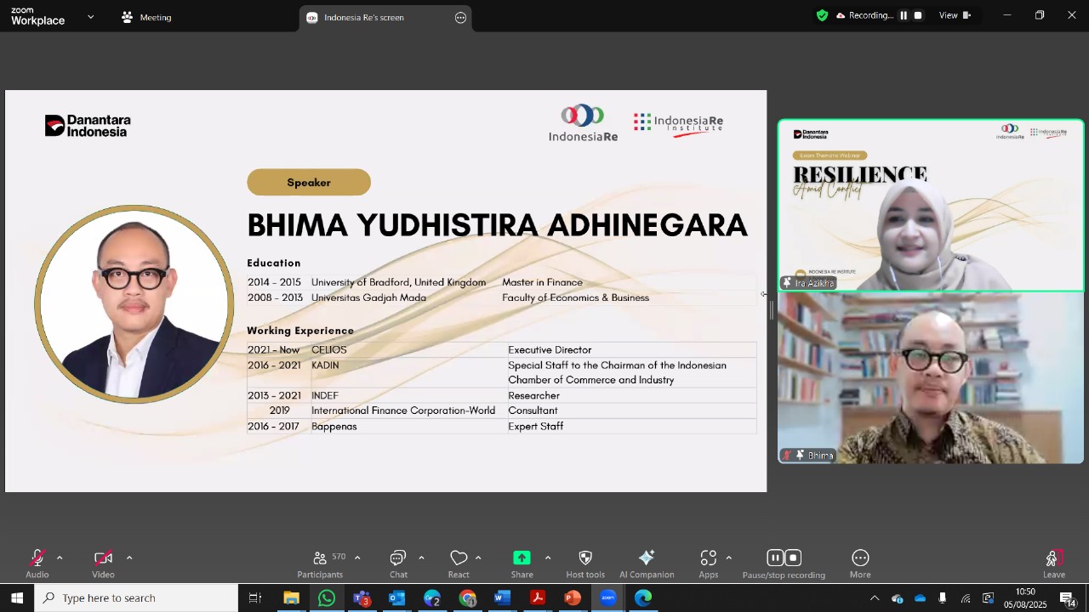
Task: Open the Windows Start menu
Action: pyautogui.click(x=17, y=598)
